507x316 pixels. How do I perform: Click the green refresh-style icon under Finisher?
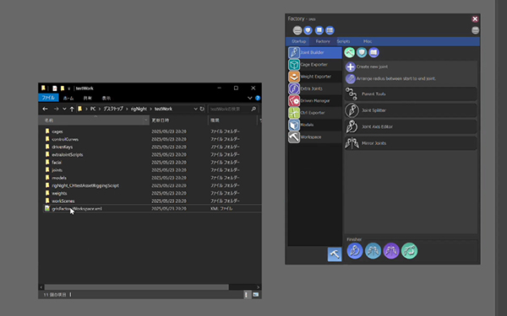click(409, 251)
